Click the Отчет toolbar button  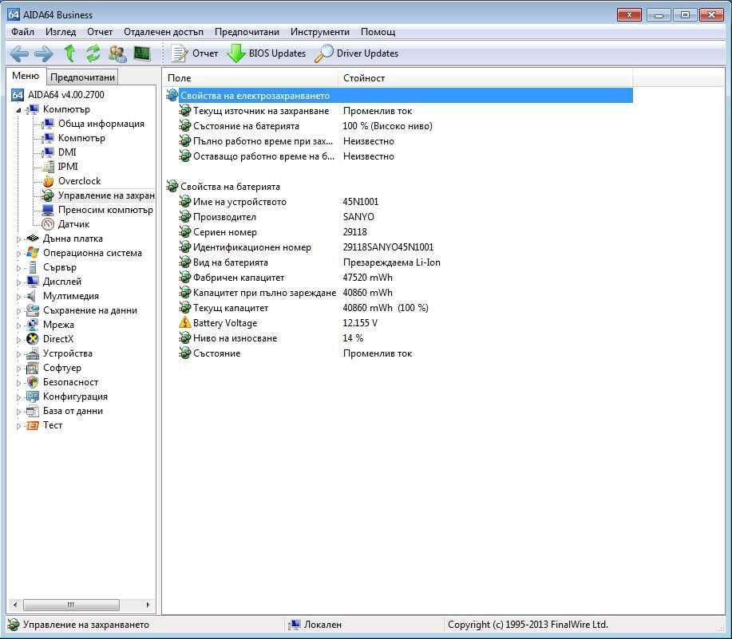pos(194,53)
